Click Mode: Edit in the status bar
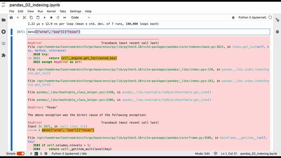The image size is (281, 158). pyautogui.click(x=202, y=154)
